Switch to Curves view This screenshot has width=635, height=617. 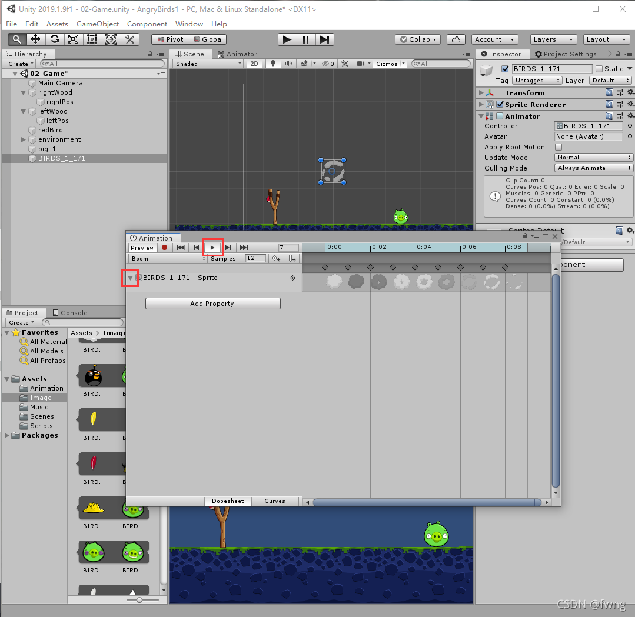275,501
